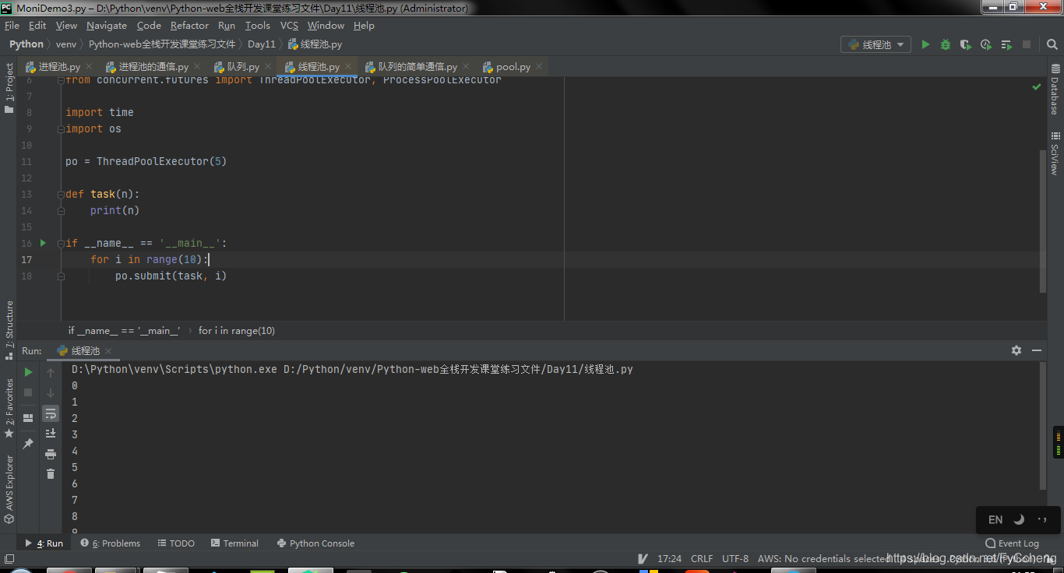1064x573 pixels.
Task: Open the Database side tab
Action: coord(1055,90)
